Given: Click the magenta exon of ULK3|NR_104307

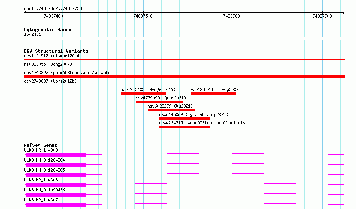Looking at the screenshot, I should click(x=56, y=205).
